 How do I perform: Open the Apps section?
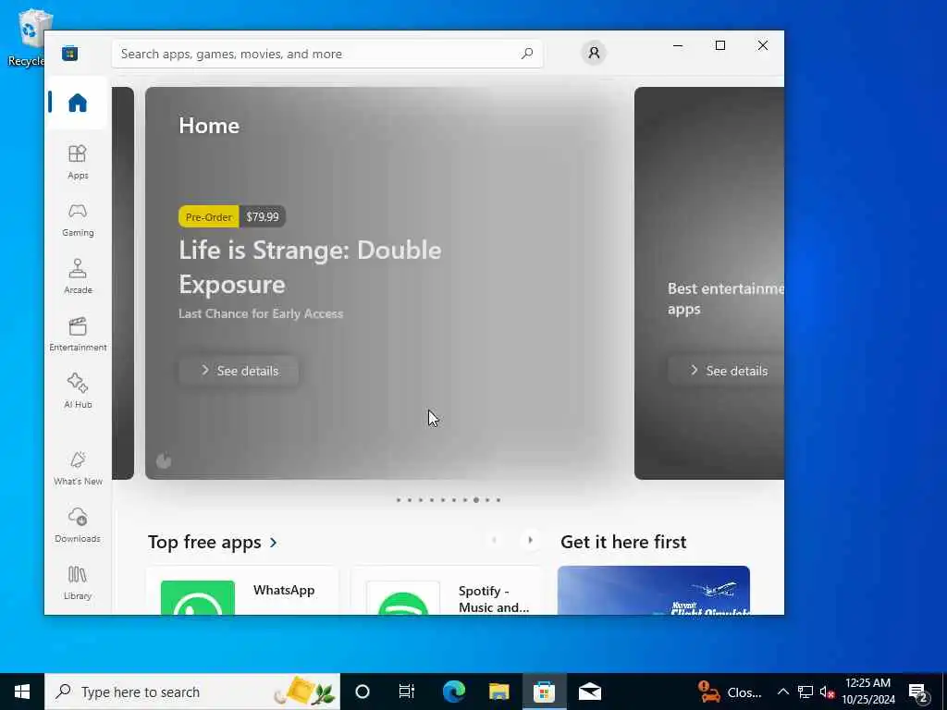78,162
